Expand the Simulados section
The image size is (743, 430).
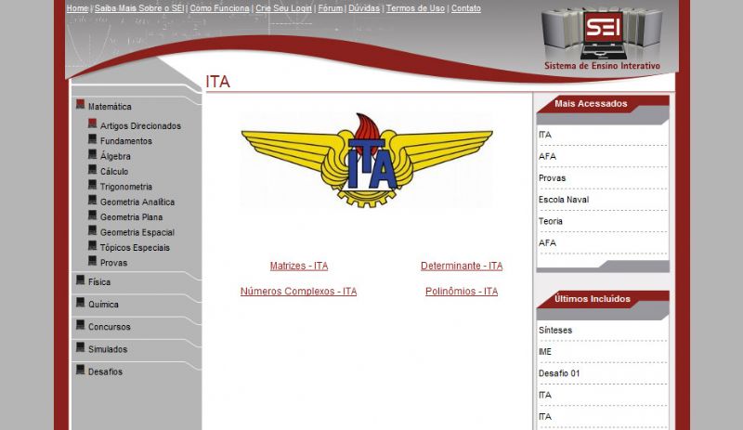pyautogui.click(x=108, y=349)
